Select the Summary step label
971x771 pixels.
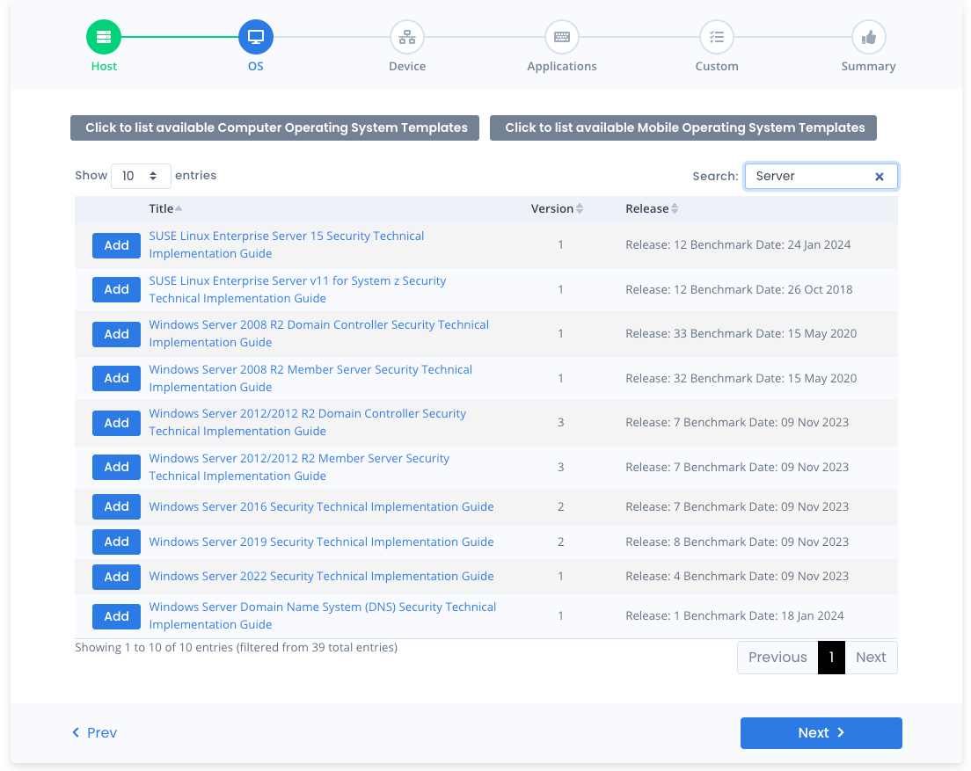(x=868, y=66)
